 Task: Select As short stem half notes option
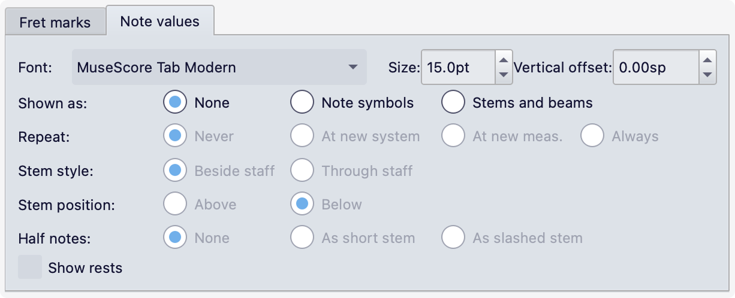302,238
